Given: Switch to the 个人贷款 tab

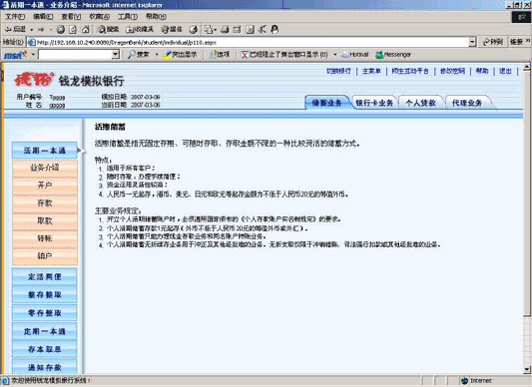Looking at the screenshot, I should click(421, 103).
